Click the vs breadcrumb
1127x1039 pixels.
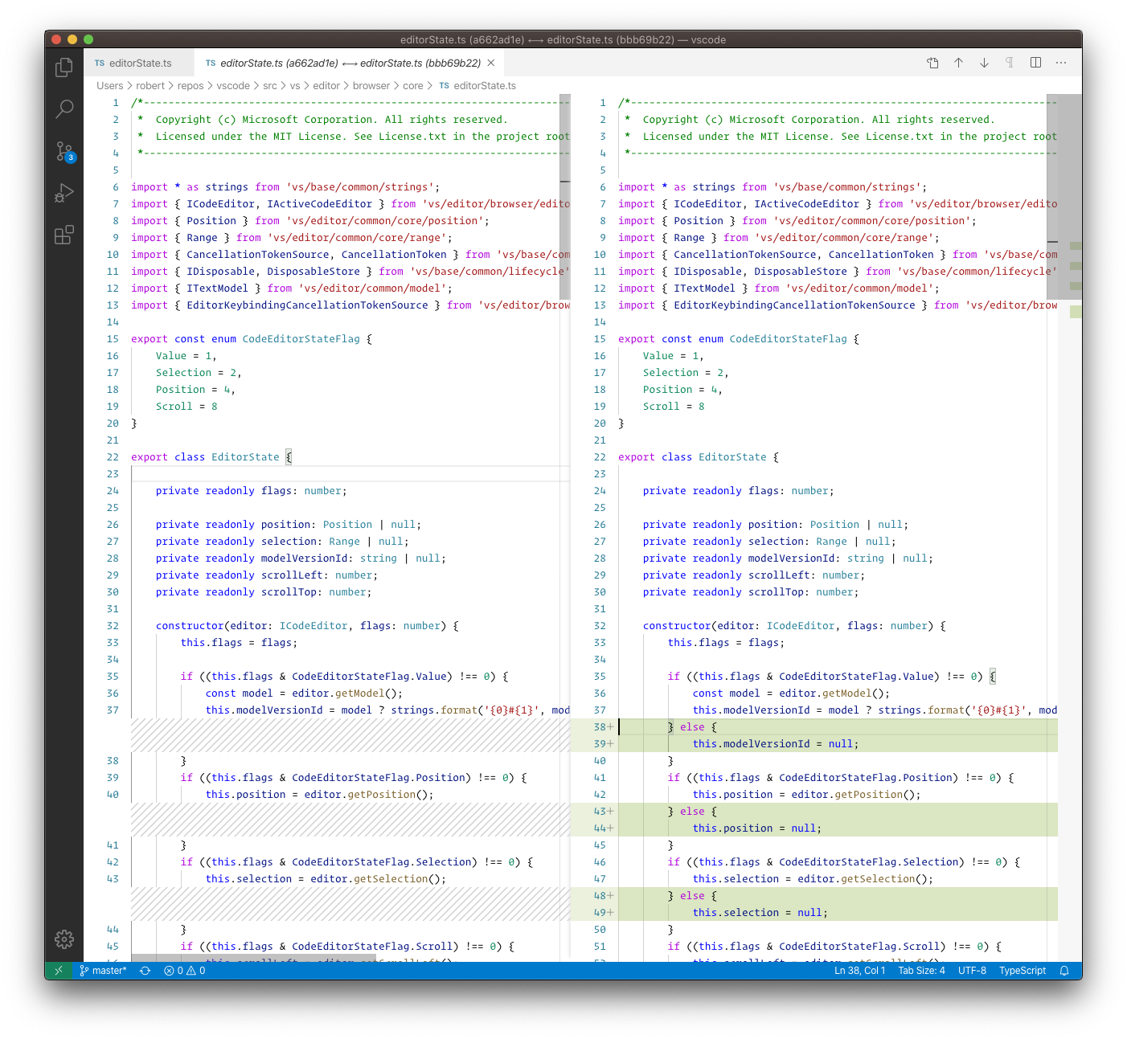click(x=295, y=86)
